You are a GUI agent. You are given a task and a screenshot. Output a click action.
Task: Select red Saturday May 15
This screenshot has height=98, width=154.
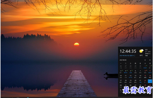145,76
